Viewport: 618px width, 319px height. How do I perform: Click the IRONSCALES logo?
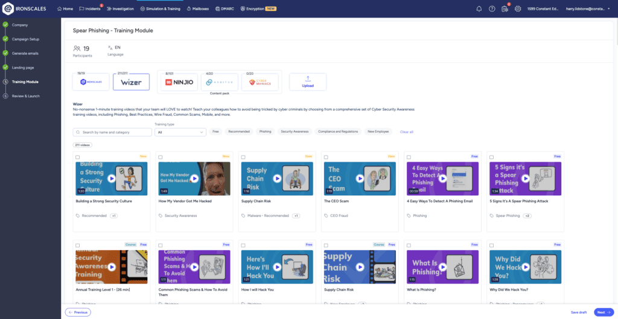tap(24, 8)
